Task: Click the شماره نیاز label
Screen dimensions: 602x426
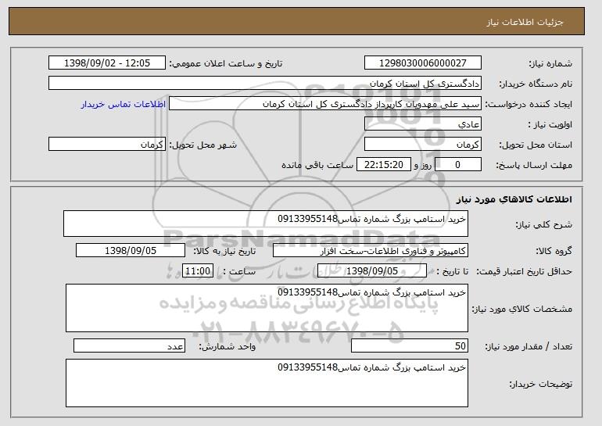Action: [550, 63]
